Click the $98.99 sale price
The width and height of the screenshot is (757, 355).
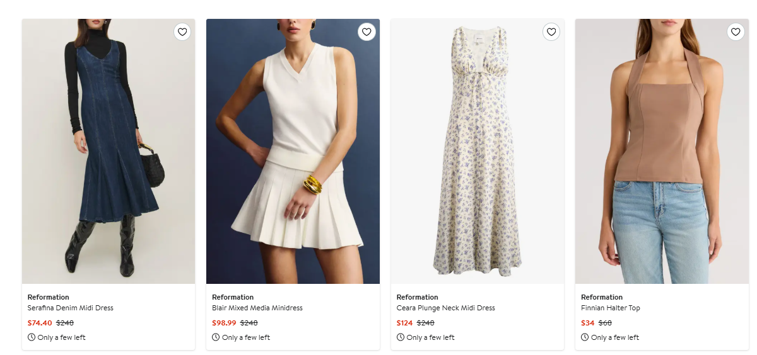224,323
